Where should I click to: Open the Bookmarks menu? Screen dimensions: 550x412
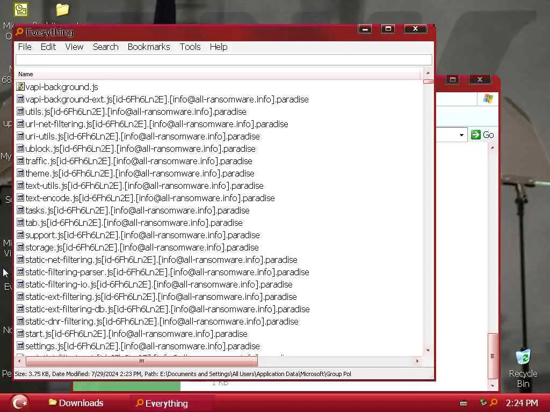coord(149,47)
